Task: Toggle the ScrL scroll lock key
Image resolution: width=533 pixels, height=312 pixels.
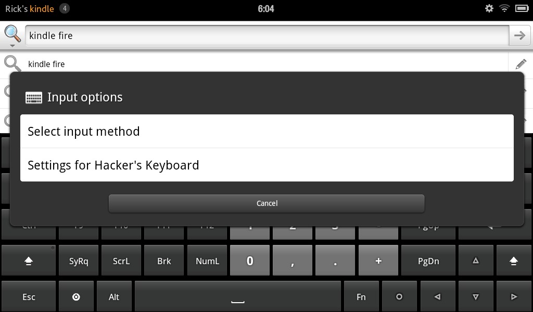Action: [x=121, y=261]
